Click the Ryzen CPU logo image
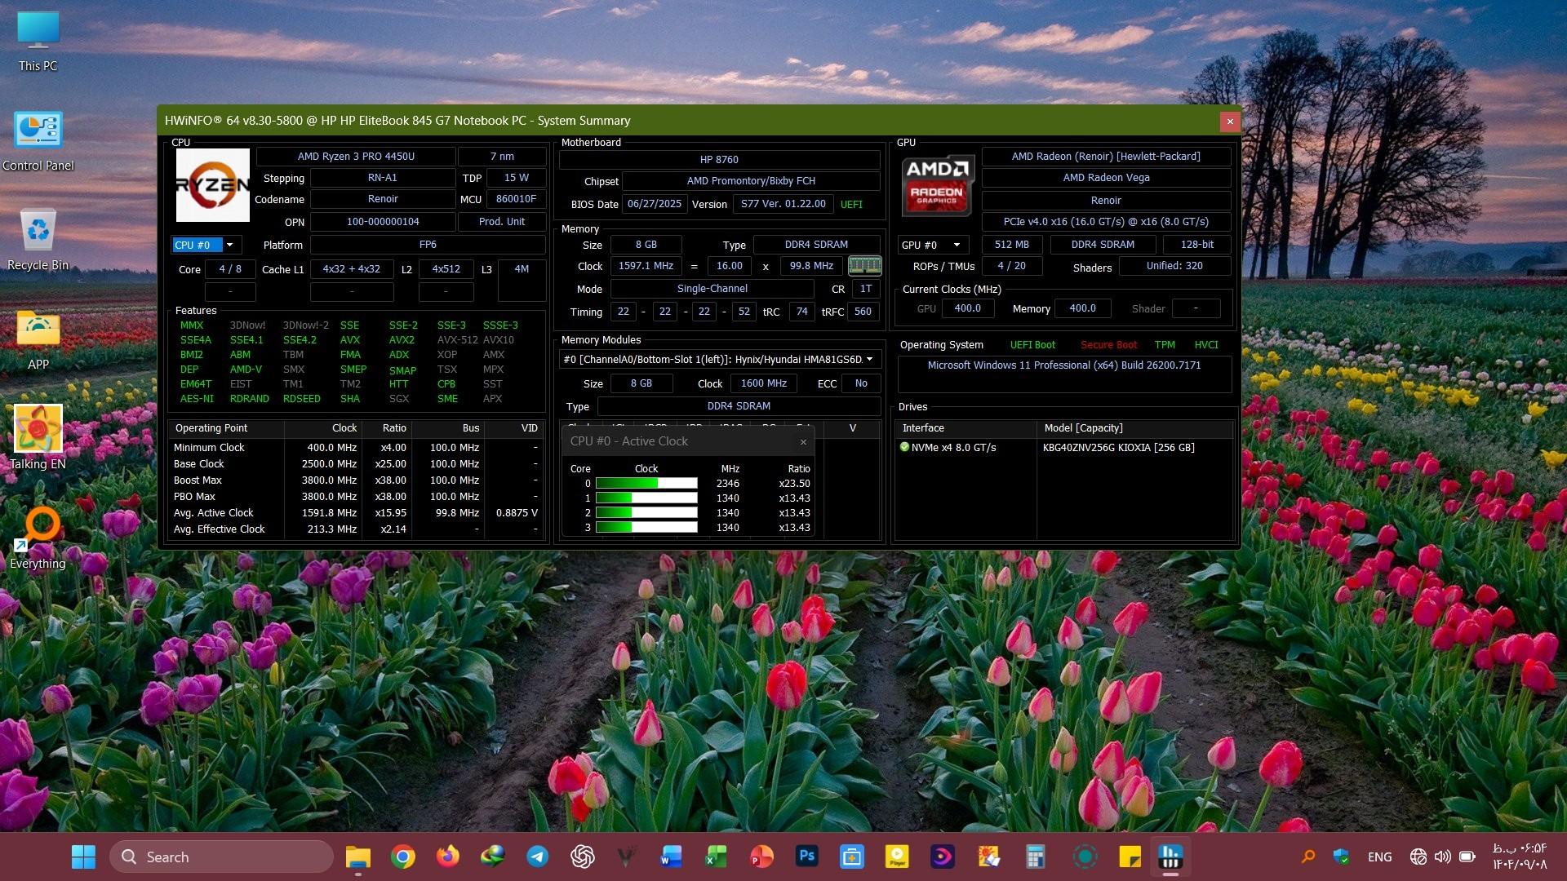The width and height of the screenshot is (1567, 881). pos(213,185)
